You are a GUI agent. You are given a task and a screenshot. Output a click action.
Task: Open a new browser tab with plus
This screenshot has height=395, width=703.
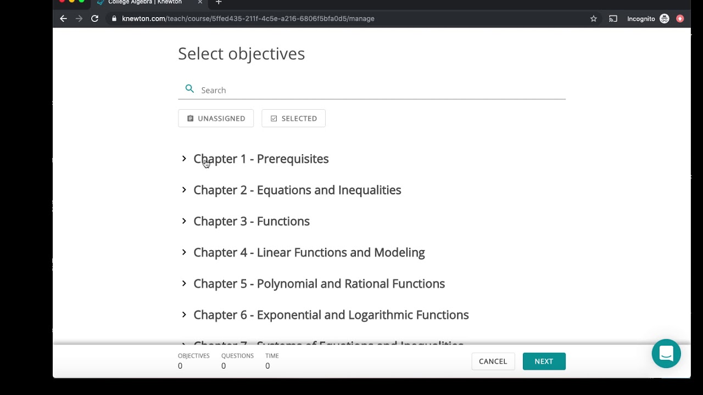coord(219,2)
